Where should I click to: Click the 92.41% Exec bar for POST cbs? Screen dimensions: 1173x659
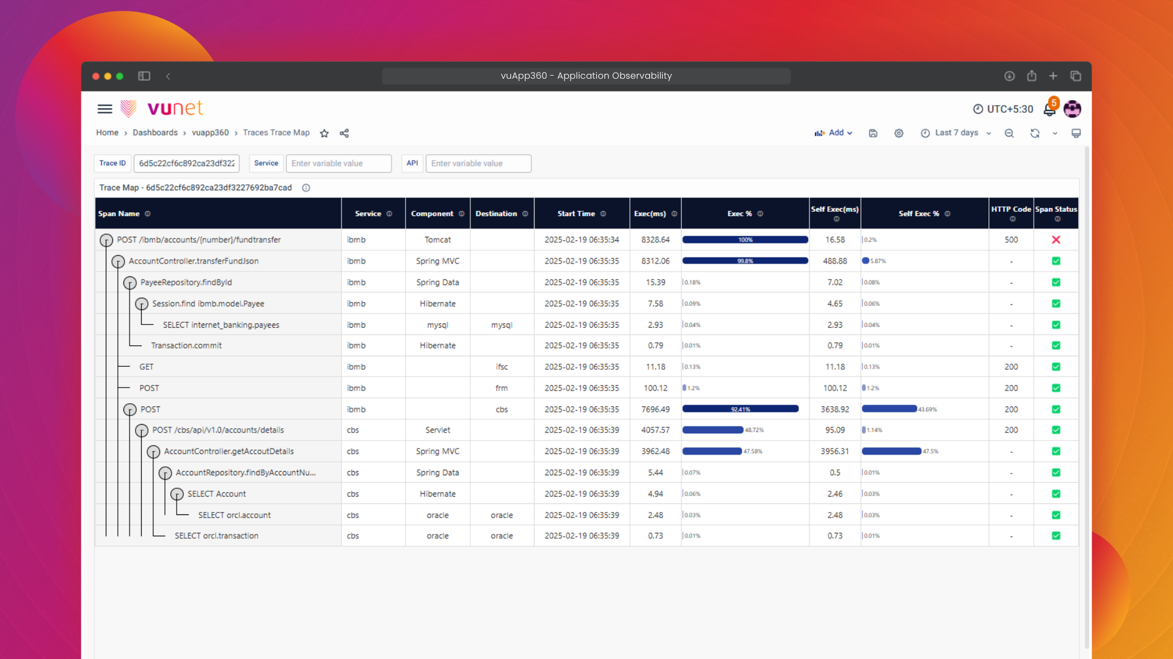coord(740,409)
